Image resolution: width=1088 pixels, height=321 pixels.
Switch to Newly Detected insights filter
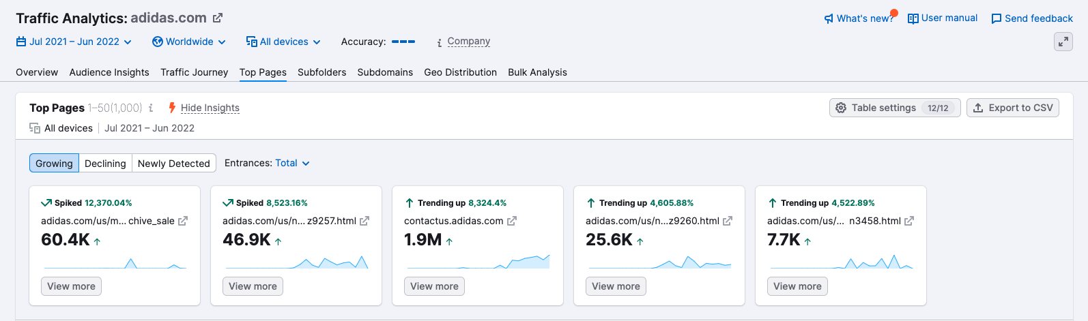(174, 164)
